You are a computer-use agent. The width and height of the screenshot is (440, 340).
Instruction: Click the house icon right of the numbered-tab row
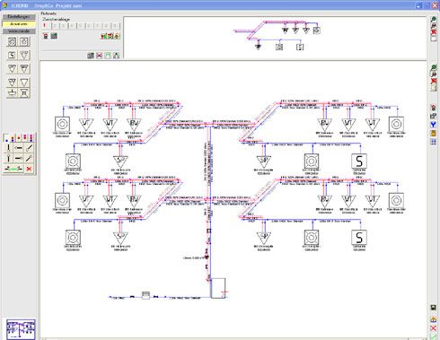[x=117, y=36]
